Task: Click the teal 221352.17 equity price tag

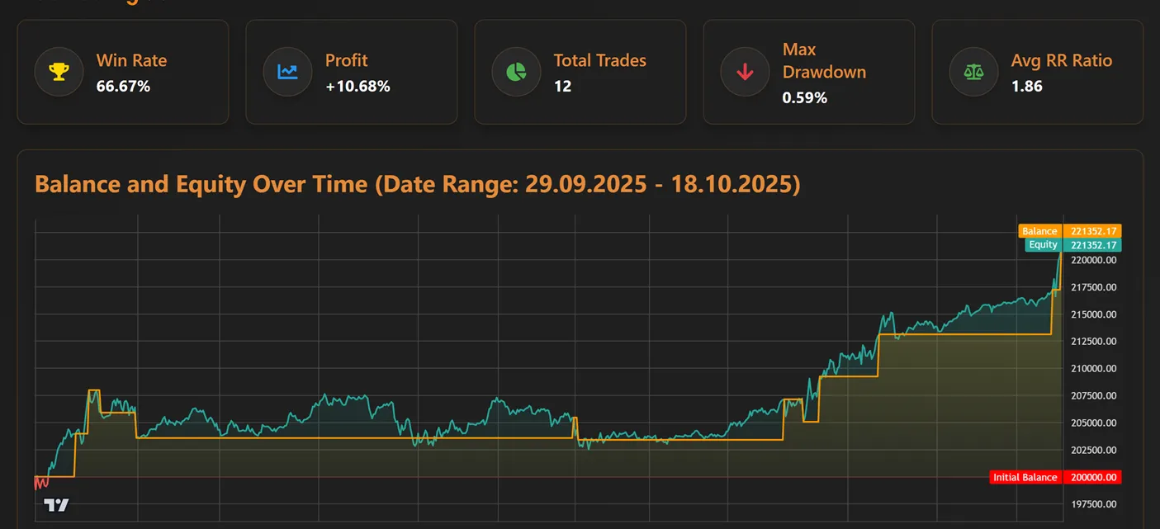Action: [x=1091, y=245]
